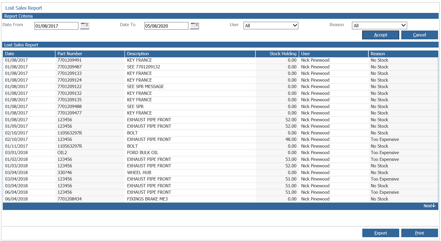The height and width of the screenshot is (241, 441).
Task: Click date 03/01/2018 row
Action: 16,153
